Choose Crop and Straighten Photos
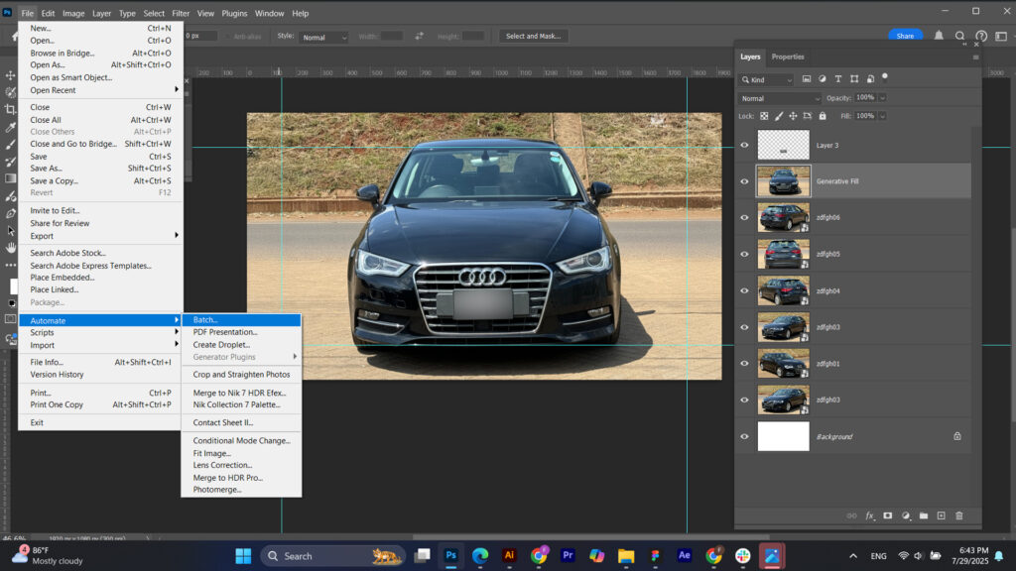 click(x=241, y=374)
